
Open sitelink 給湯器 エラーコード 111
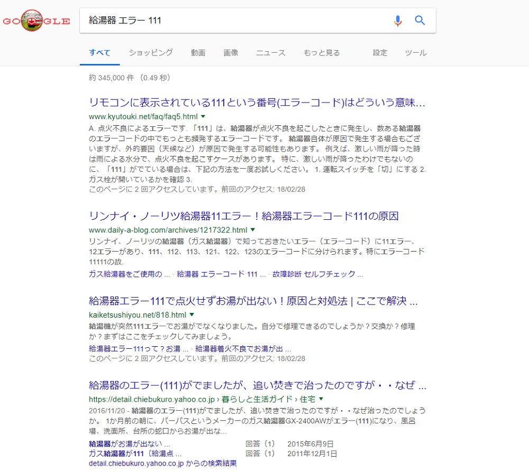221,274
